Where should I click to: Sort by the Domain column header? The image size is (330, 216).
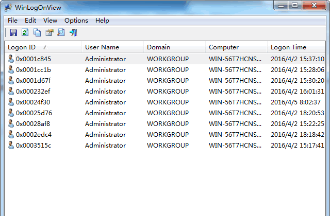click(x=174, y=47)
